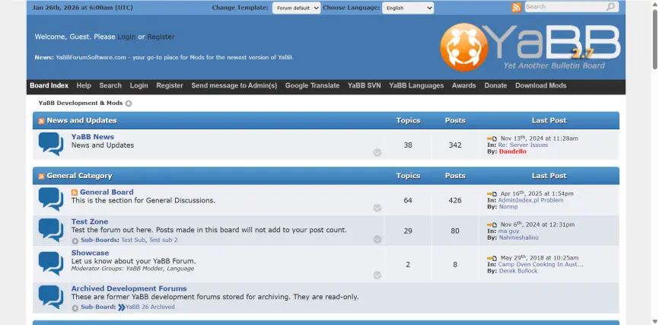The image size is (659, 325).
Task: Open Google Translate menu item
Action: click(x=312, y=85)
